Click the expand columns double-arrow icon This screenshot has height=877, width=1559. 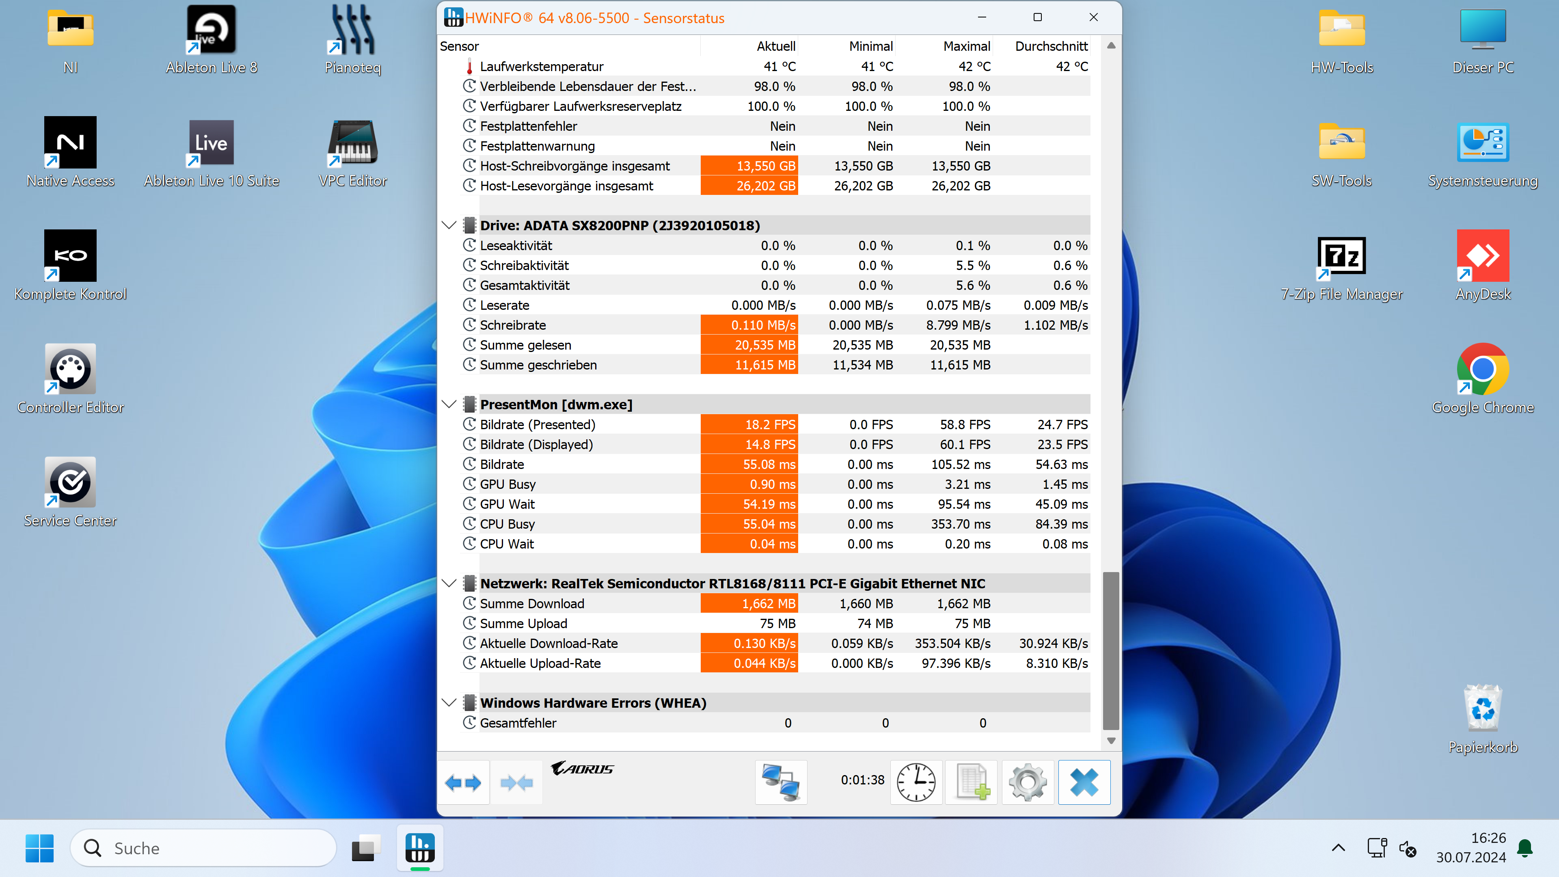coord(463,782)
